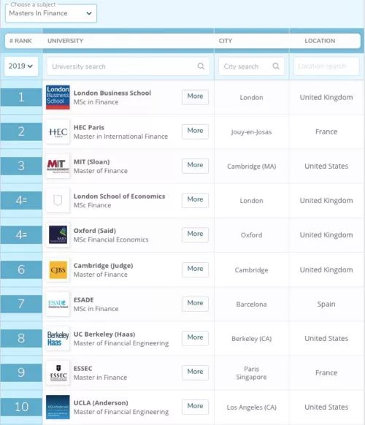
Task: Click the LOCATION column header
Action: 320,41
